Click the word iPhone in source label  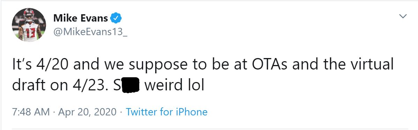pos(192,112)
